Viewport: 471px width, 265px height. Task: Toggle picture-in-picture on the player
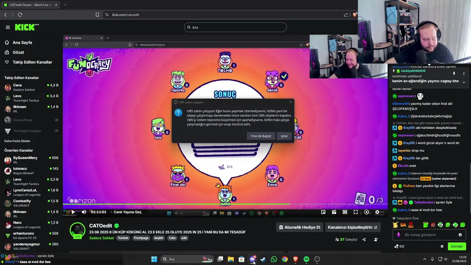click(323, 212)
